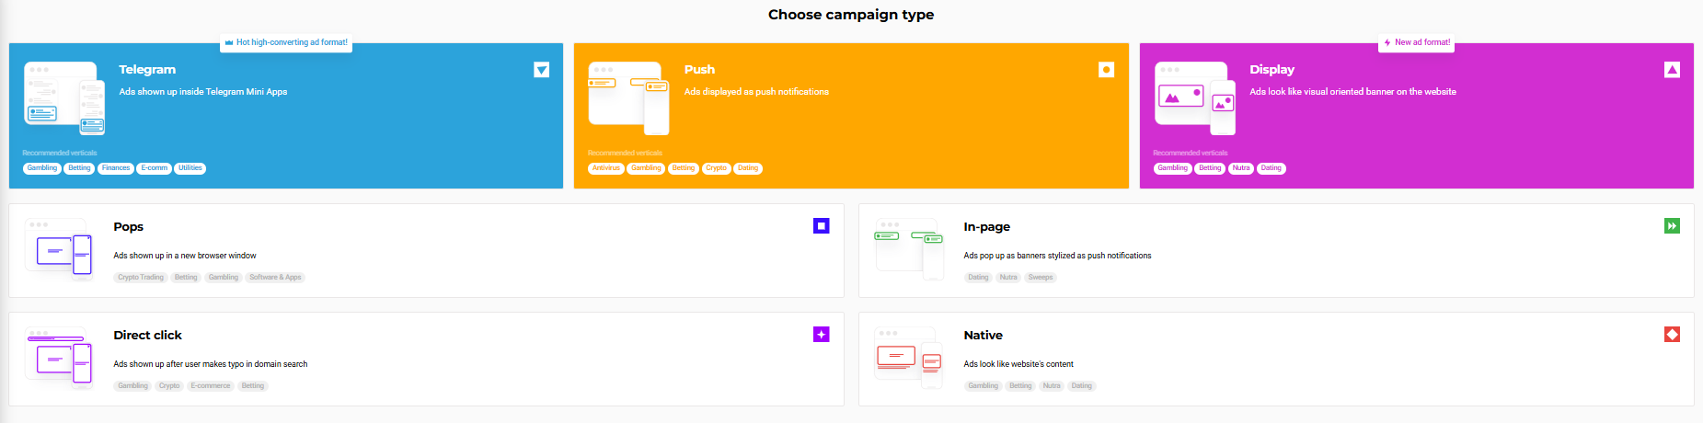Click the Dating tag on In-page card
Image resolution: width=1703 pixels, height=423 pixels.
click(978, 277)
